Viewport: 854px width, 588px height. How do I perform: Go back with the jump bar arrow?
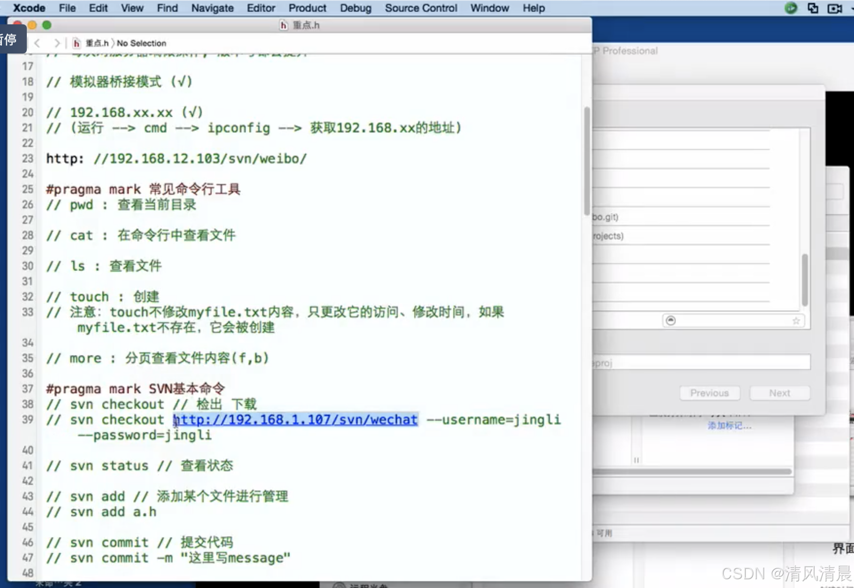(x=37, y=43)
